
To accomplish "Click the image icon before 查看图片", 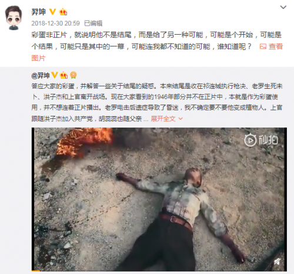I will point(263,46).
